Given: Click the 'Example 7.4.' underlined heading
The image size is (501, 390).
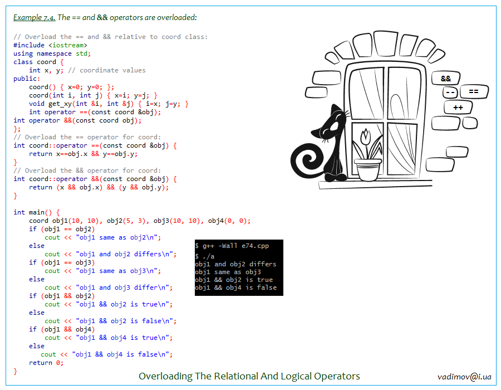Looking at the screenshot, I should coord(34,18).
